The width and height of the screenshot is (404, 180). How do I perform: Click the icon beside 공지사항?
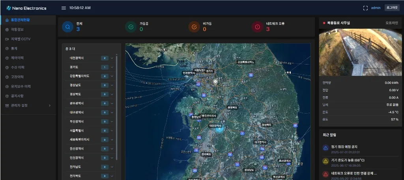coord(7,96)
